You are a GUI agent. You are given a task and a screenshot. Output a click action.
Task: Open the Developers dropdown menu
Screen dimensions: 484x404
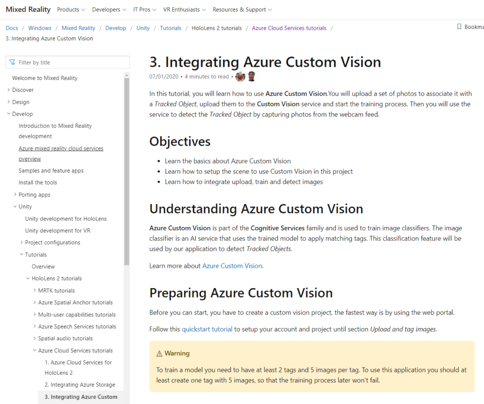(109, 9)
